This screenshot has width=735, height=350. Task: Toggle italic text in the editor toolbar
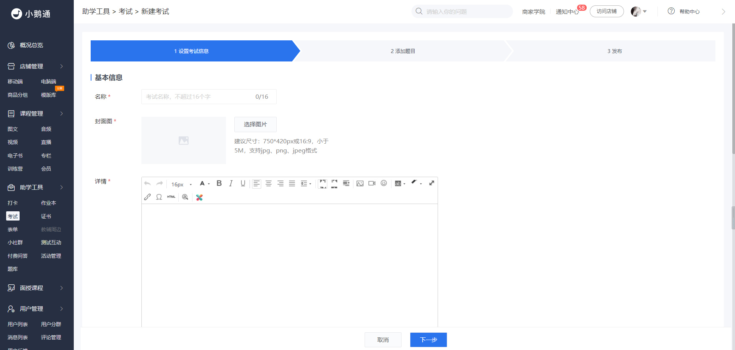tap(231, 183)
